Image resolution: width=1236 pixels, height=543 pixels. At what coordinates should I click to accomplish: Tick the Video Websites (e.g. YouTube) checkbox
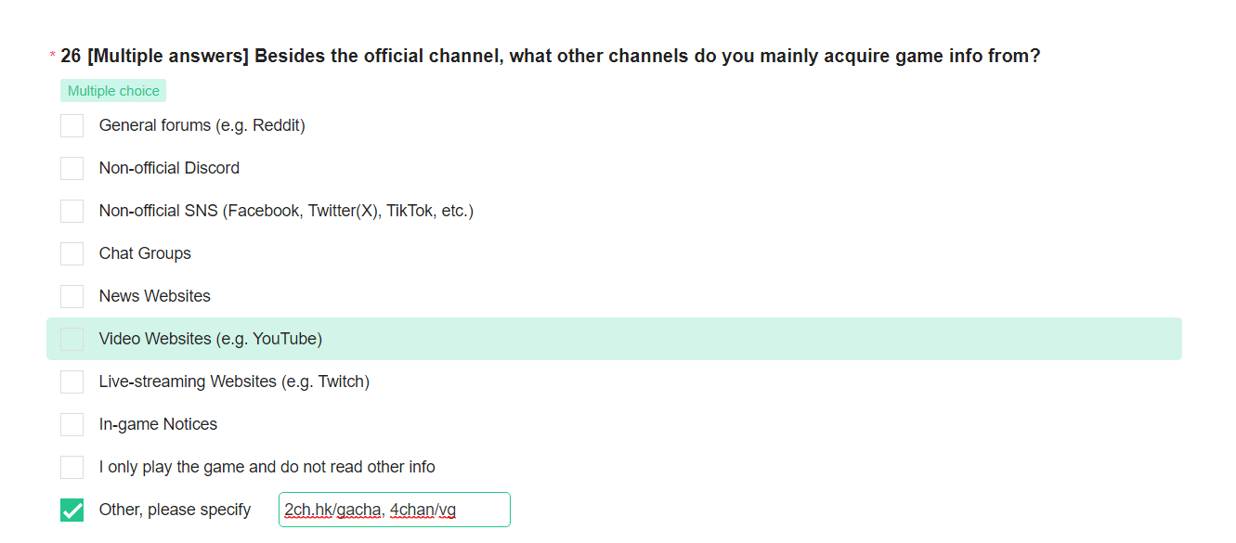point(72,339)
